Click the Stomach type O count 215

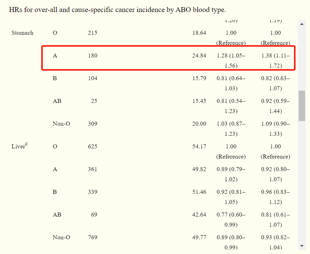click(92, 33)
